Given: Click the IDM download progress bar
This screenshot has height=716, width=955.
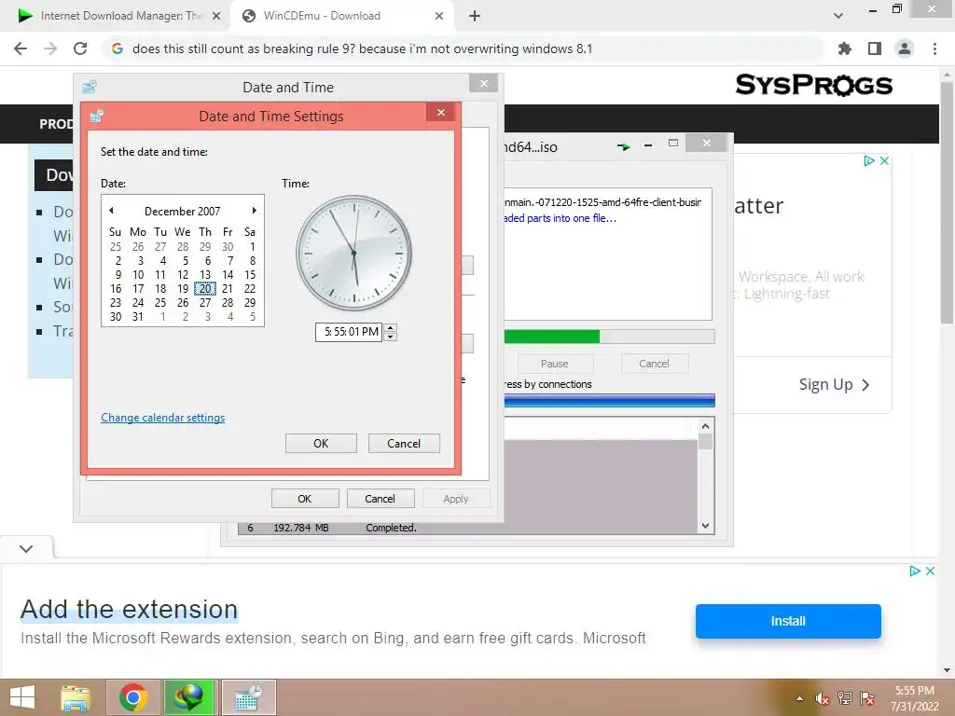Looking at the screenshot, I should point(609,337).
